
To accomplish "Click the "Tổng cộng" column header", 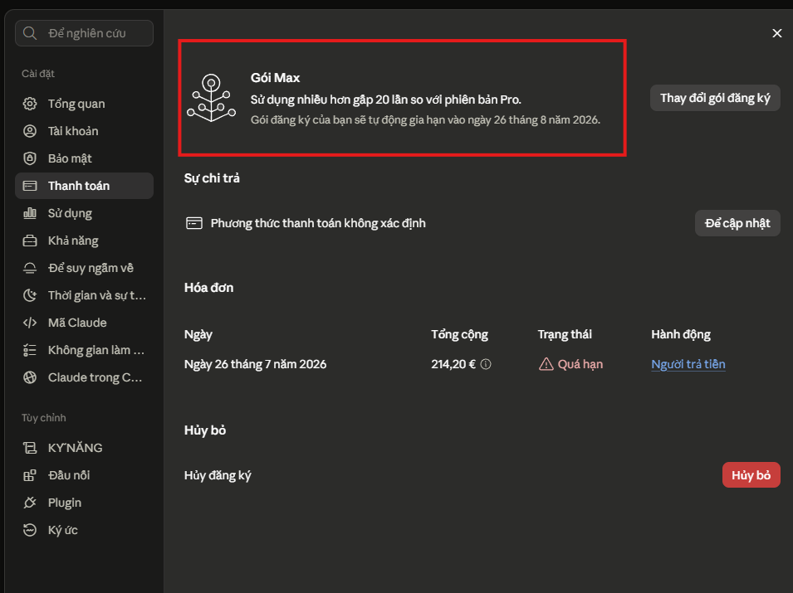I will 460,334.
